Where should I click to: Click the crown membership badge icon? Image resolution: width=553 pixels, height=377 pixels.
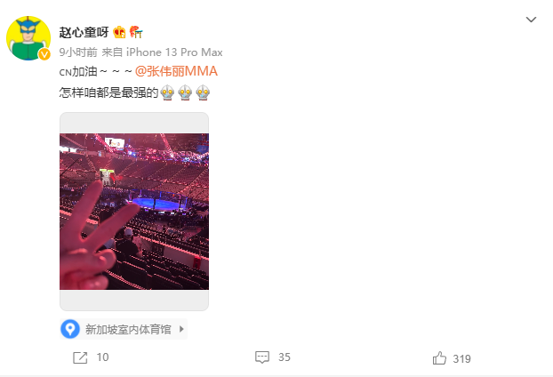click(x=119, y=32)
